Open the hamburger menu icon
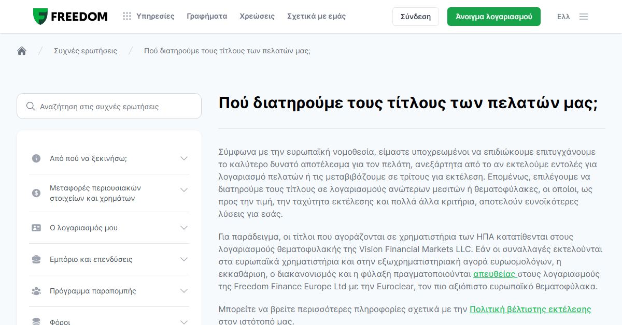 tap(584, 17)
